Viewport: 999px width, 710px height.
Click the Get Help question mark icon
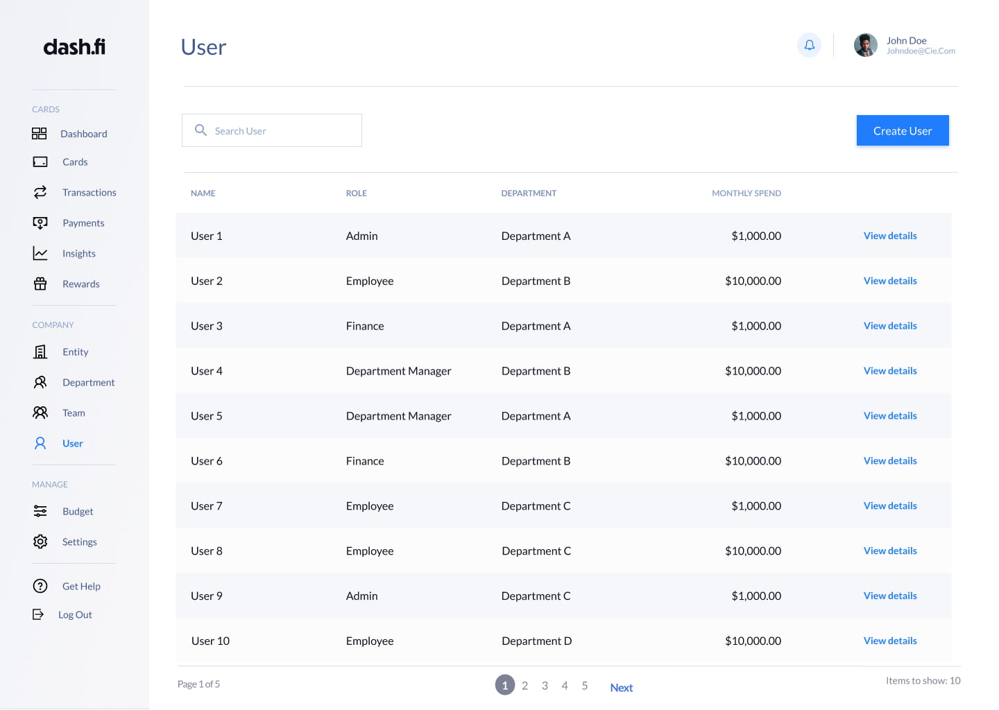40,586
